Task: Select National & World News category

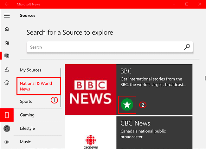Action: point(36,86)
